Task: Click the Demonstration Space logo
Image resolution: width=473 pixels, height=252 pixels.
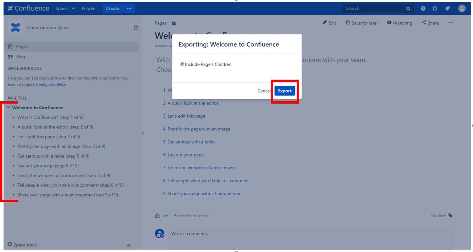Action: [x=15, y=27]
